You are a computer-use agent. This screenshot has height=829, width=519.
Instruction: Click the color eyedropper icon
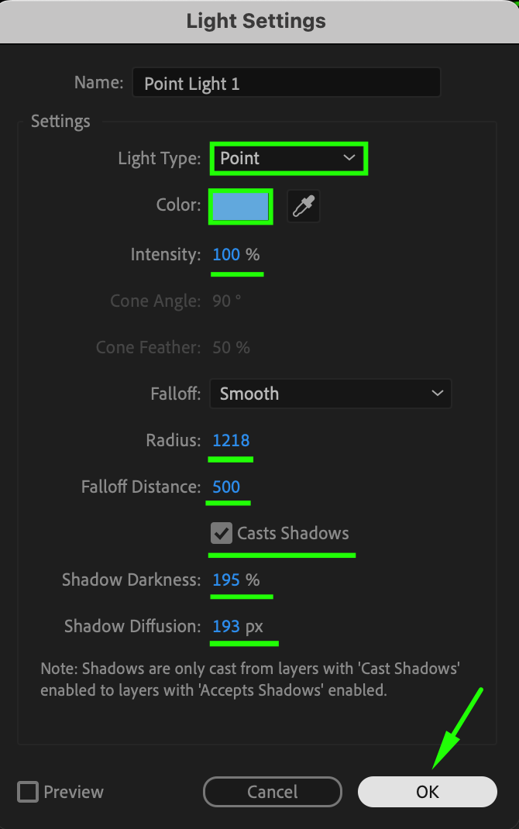tap(304, 207)
